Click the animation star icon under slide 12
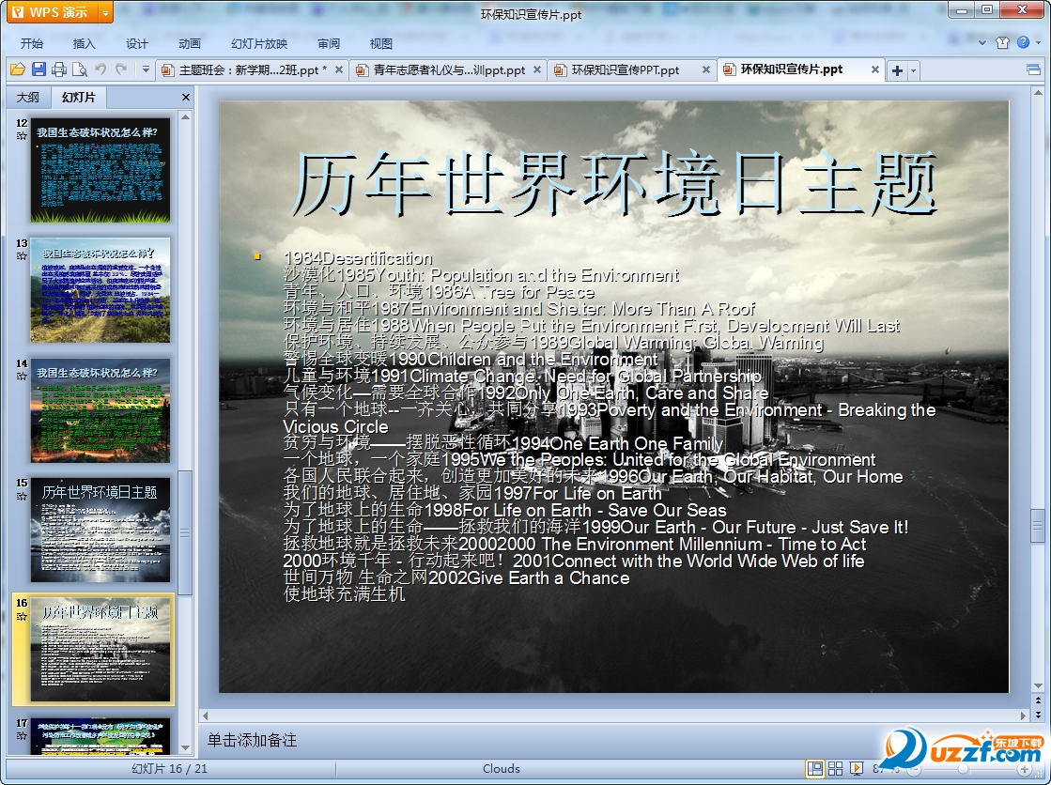 tap(22, 135)
